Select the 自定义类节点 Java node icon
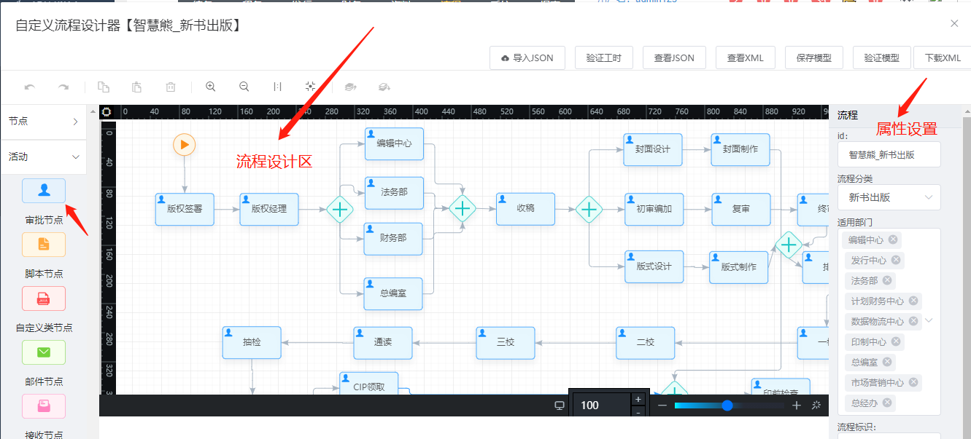The image size is (971, 439). [44, 298]
